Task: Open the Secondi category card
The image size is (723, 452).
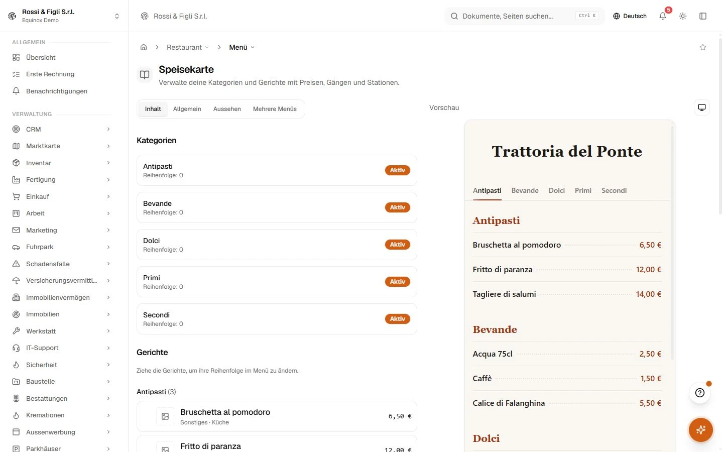Action: 277,319
